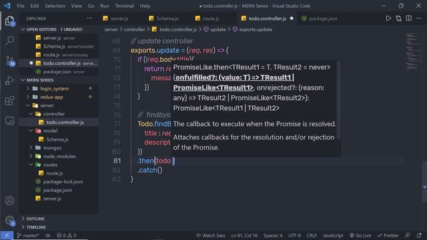The width and height of the screenshot is (427, 240).
Task: Expand the node_modules folder
Action: click(59, 156)
